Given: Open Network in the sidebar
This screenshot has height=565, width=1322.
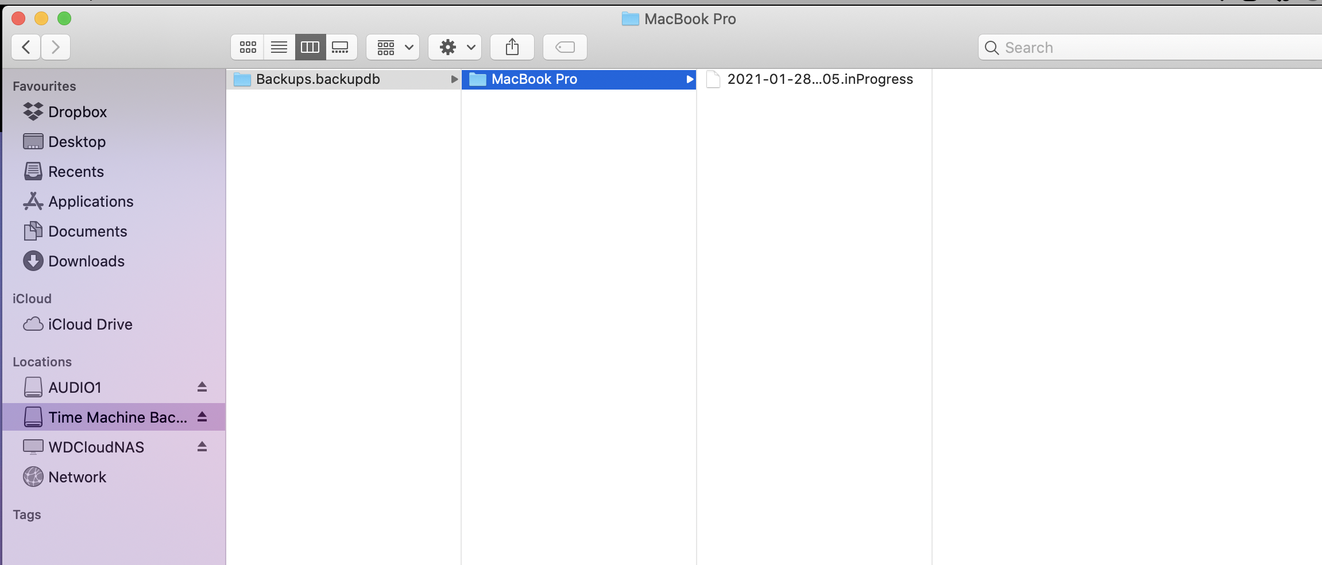Looking at the screenshot, I should tap(114, 477).
